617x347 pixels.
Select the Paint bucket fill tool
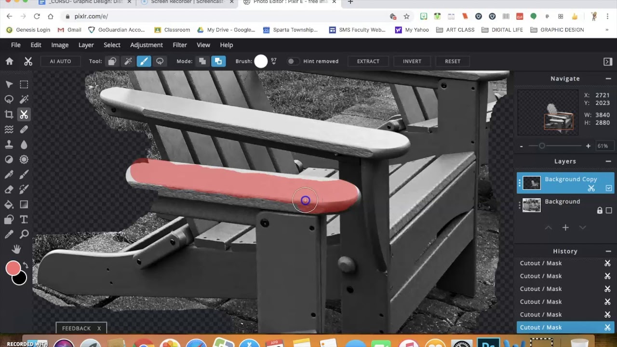tap(9, 204)
